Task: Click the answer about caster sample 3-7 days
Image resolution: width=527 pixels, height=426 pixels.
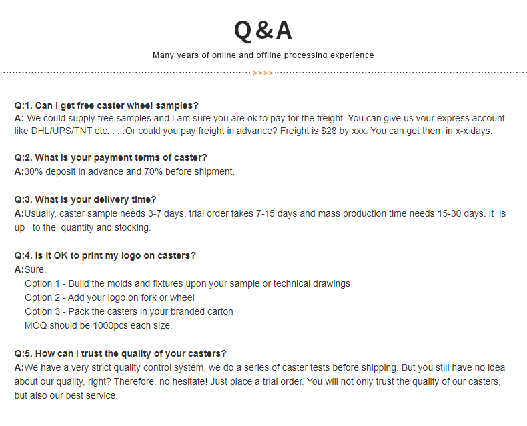Action: (260, 213)
